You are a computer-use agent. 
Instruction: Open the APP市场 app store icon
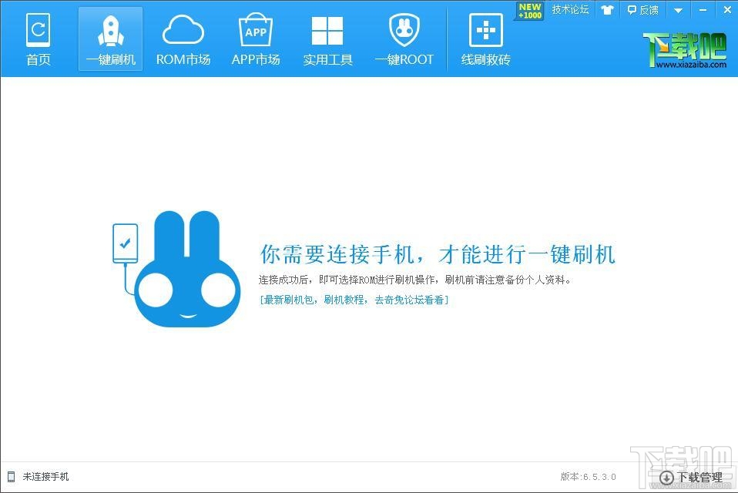click(255, 29)
